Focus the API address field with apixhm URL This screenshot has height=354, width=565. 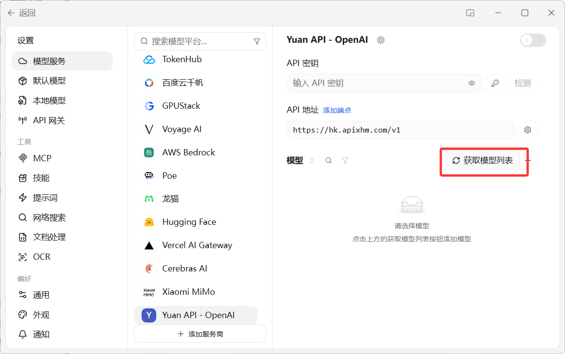click(401, 130)
